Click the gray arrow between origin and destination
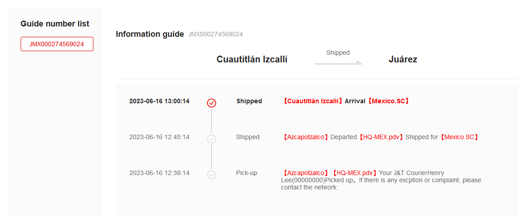 coord(338,63)
